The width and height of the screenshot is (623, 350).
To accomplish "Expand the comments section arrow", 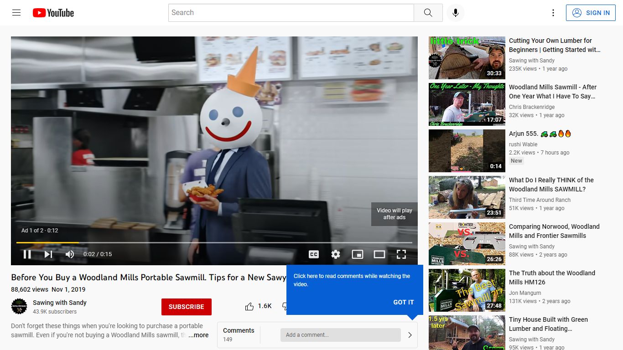I will click(410, 335).
